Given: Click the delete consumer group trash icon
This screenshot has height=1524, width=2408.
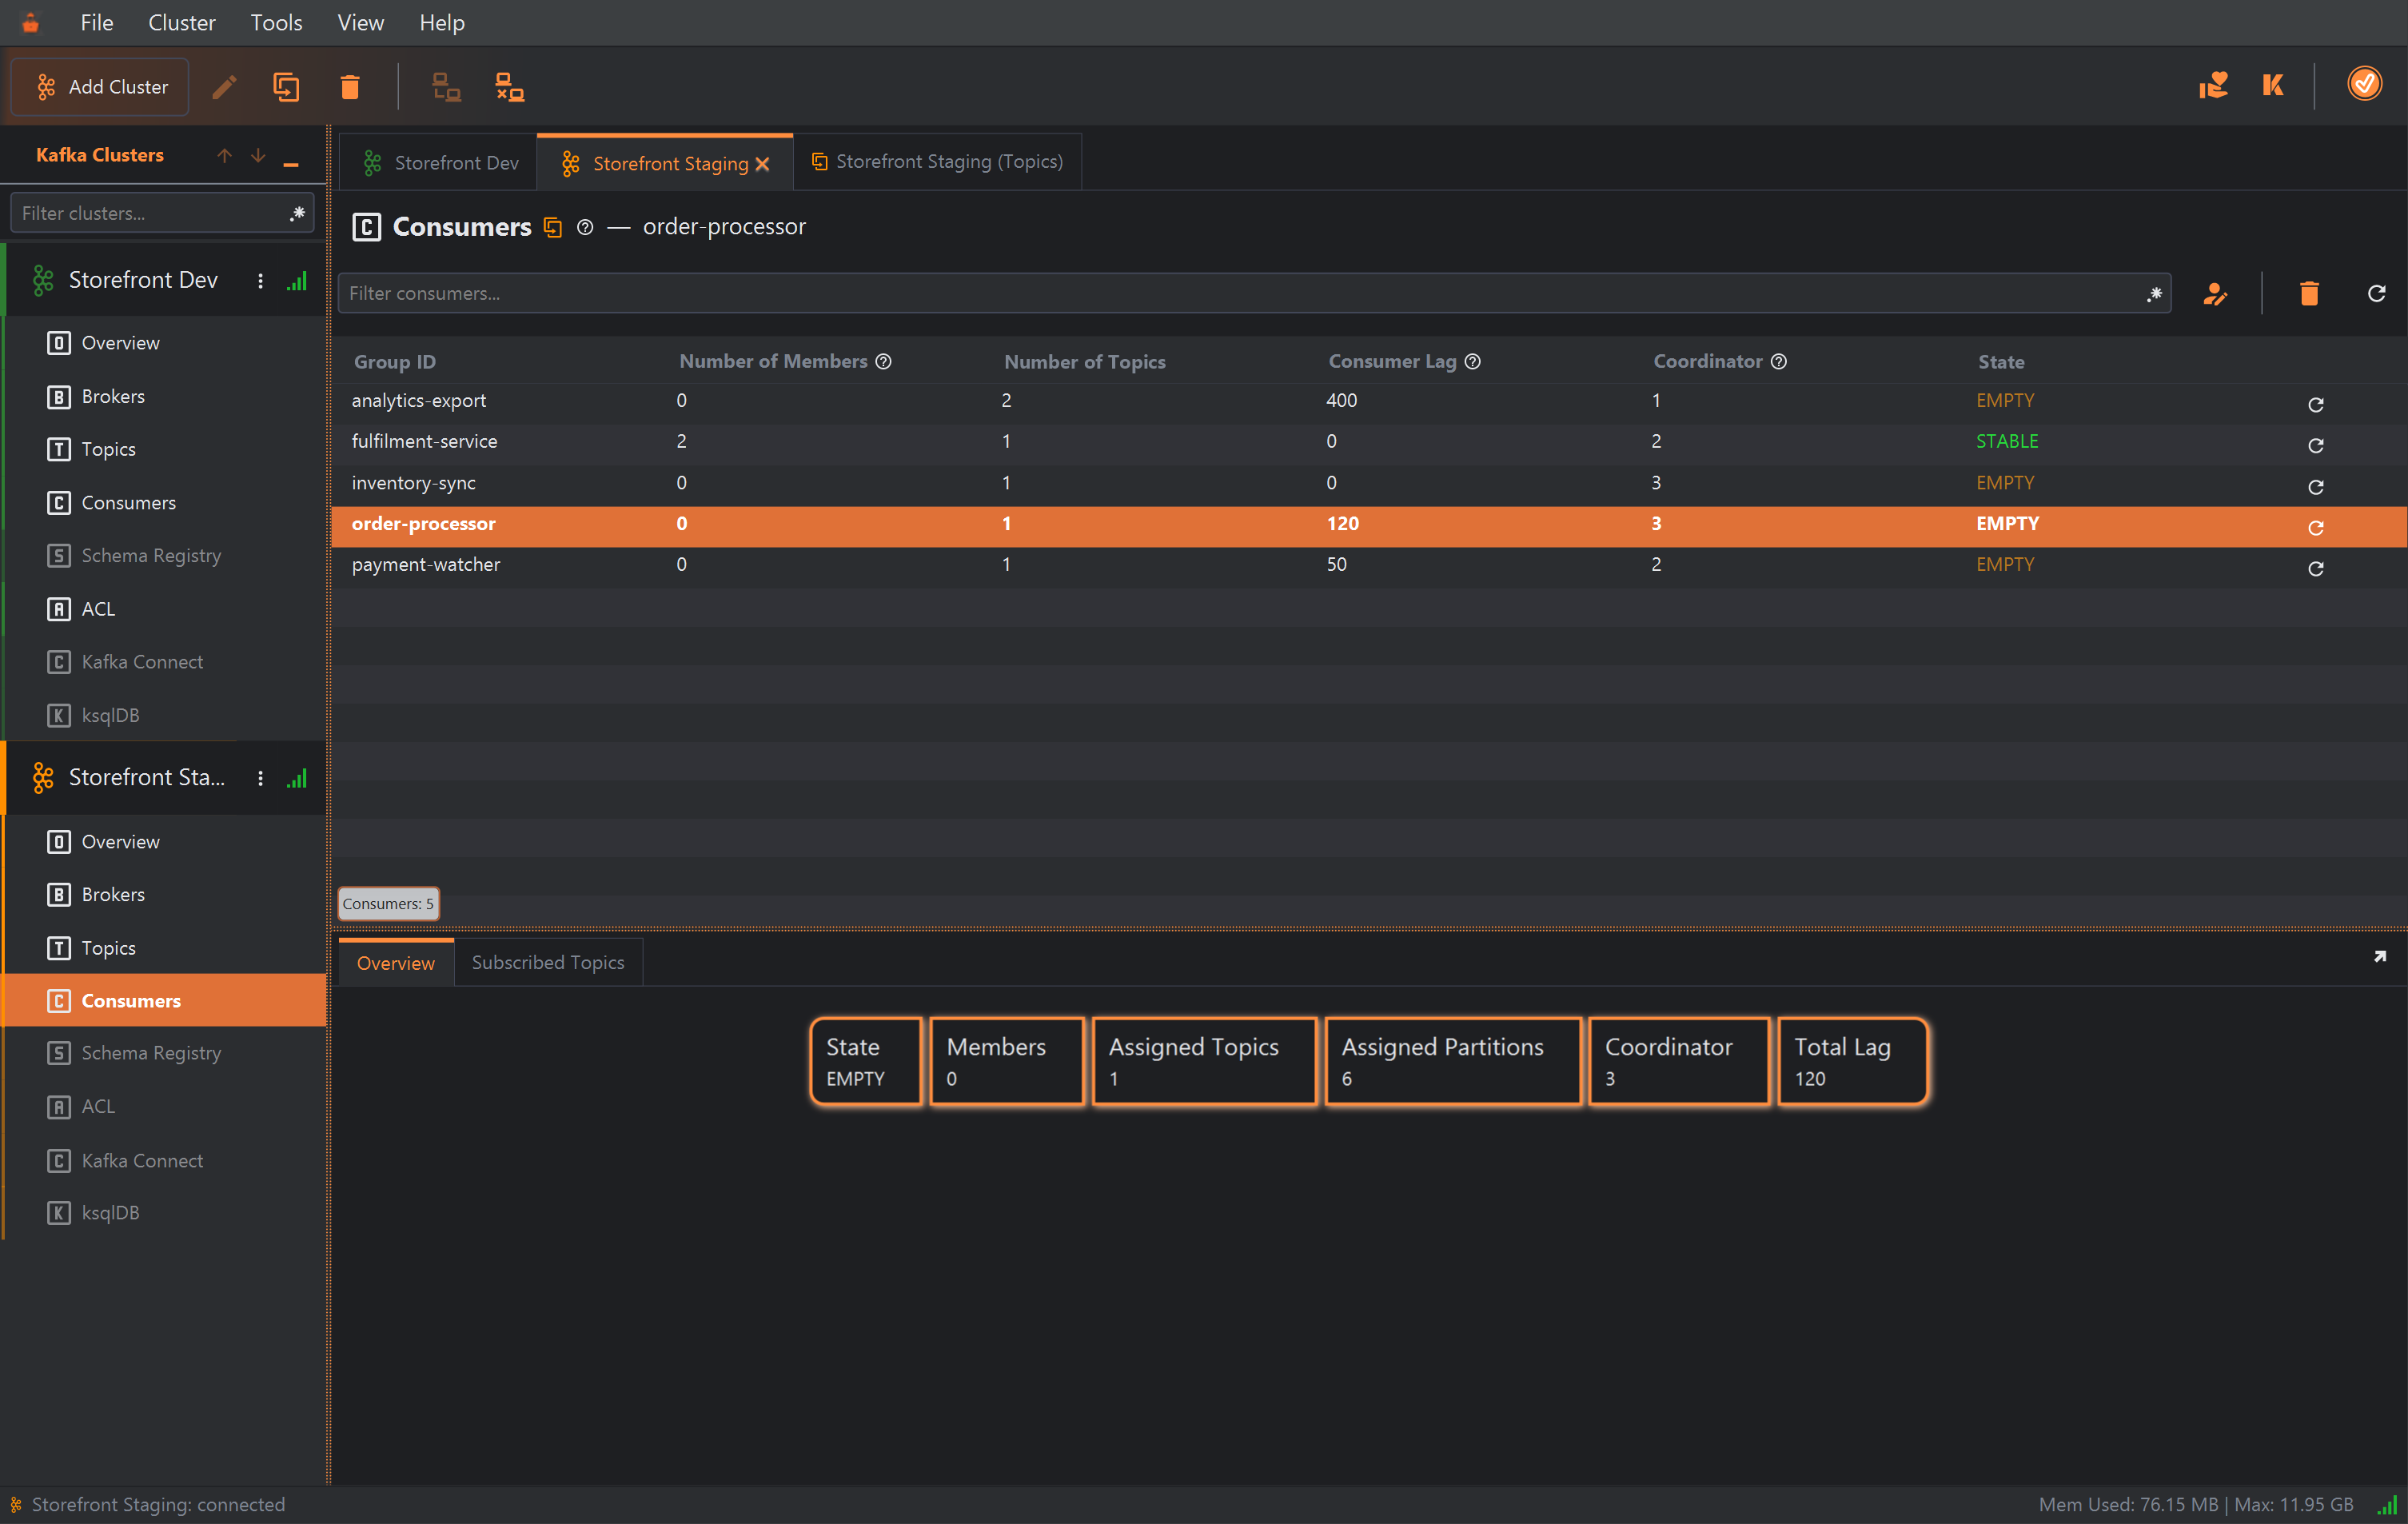Looking at the screenshot, I should point(2309,293).
